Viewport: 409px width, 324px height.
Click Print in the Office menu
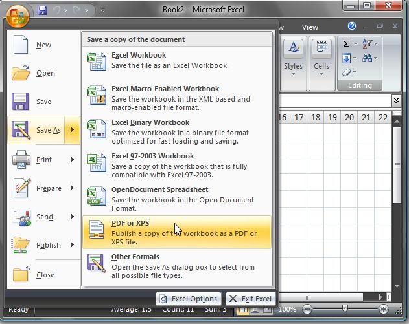pyautogui.click(x=43, y=160)
